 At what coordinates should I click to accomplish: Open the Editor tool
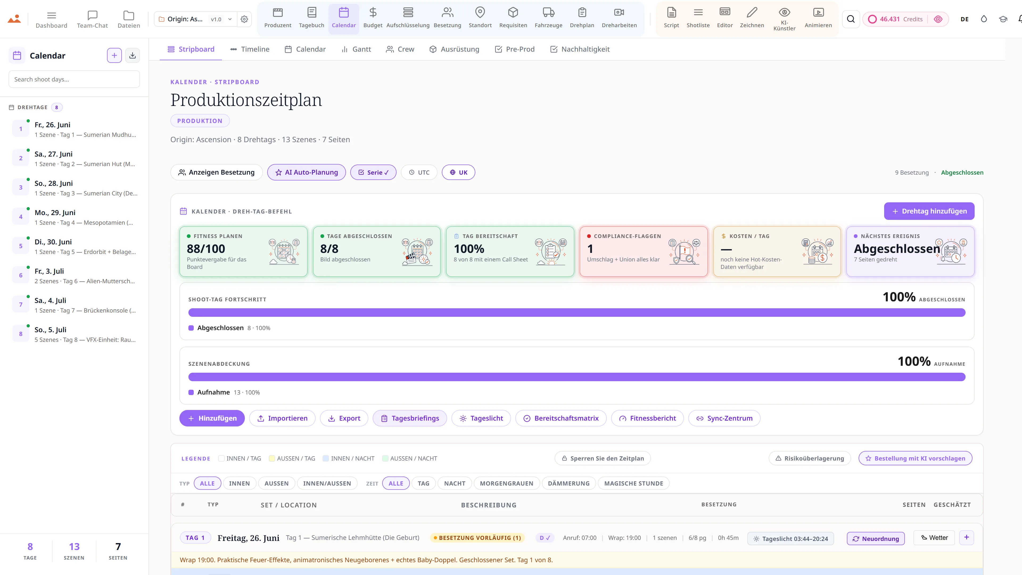click(724, 19)
